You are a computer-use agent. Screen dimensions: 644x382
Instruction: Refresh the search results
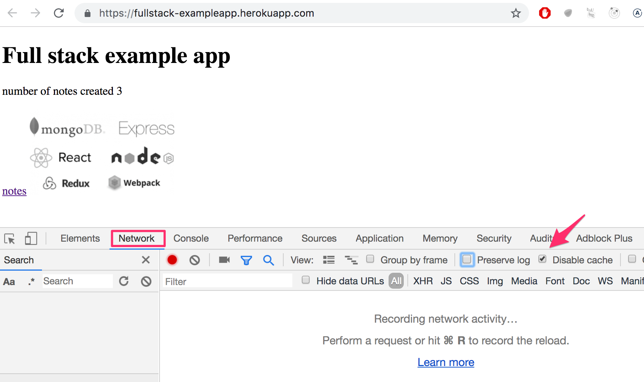pyautogui.click(x=124, y=281)
